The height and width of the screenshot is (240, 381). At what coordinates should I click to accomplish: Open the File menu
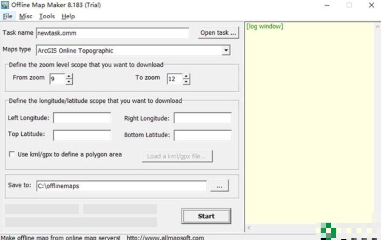point(8,16)
